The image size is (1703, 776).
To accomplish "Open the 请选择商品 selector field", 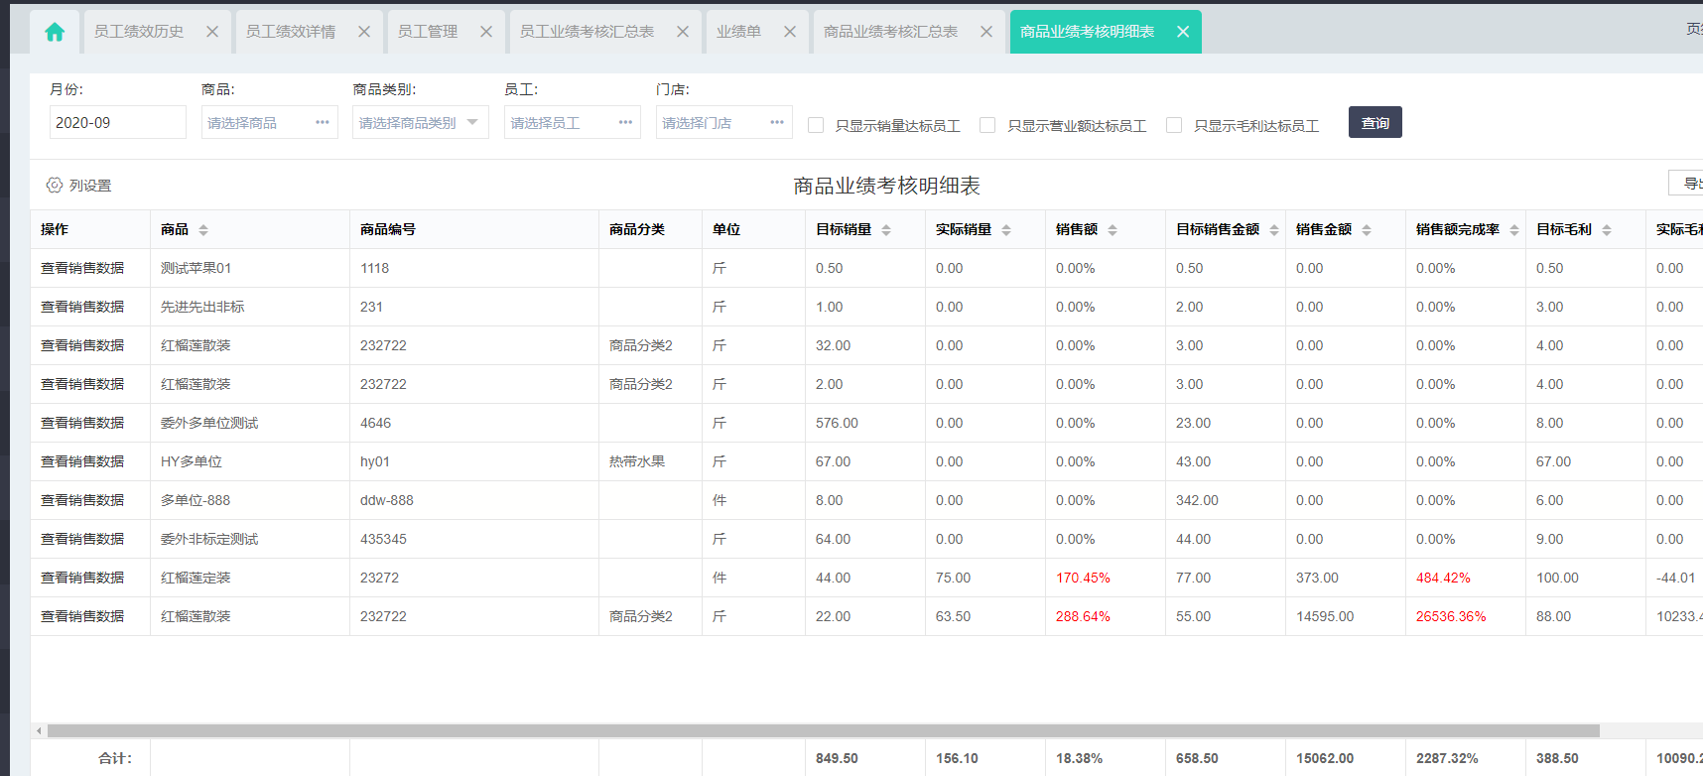I will pos(270,122).
